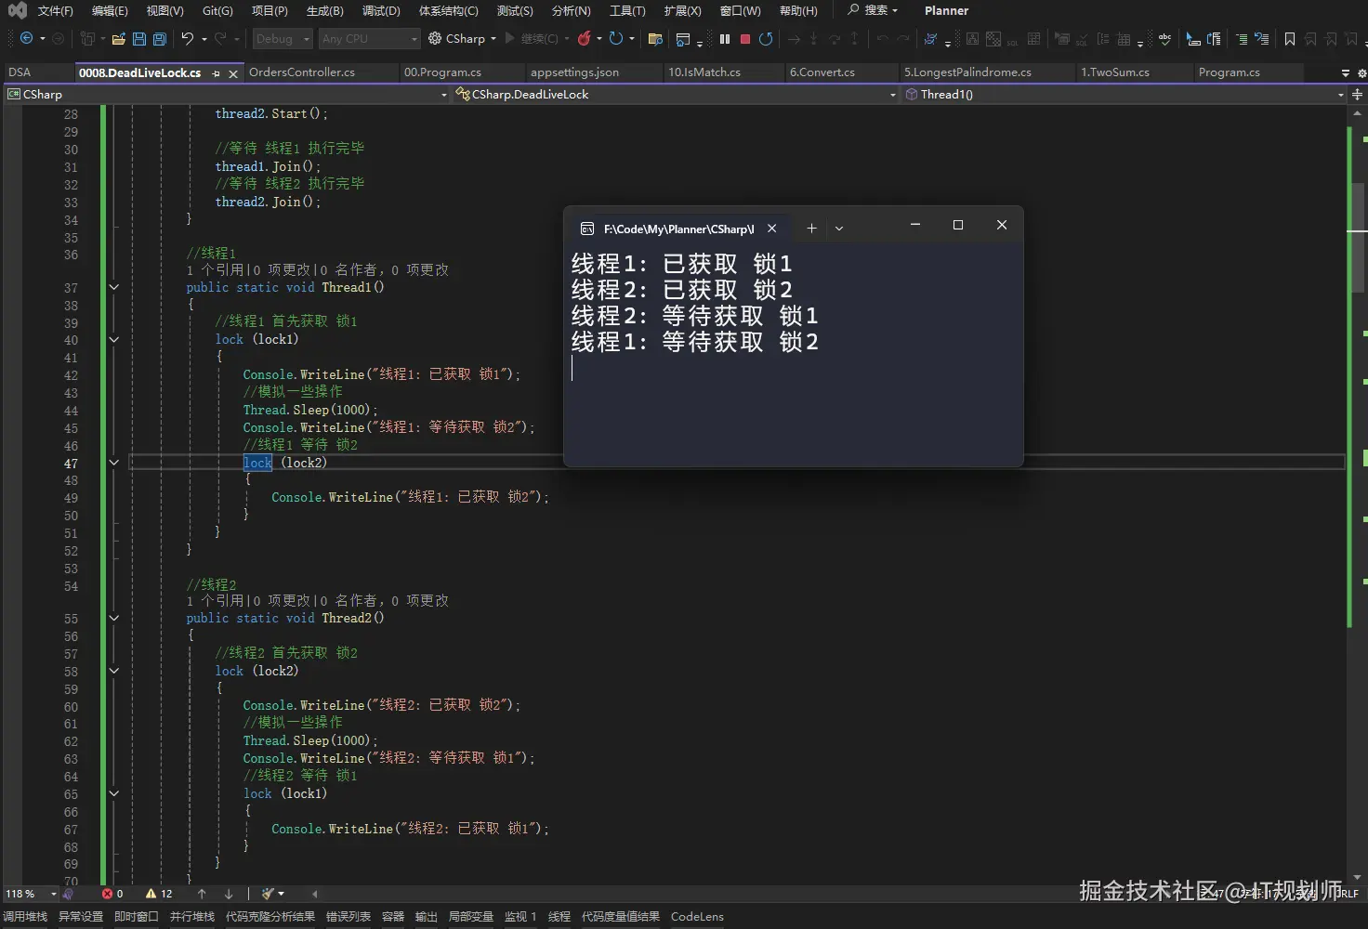Image resolution: width=1368 pixels, height=929 pixels.
Task: Click the highlighted lock keyword on line 47
Action: coord(257,463)
